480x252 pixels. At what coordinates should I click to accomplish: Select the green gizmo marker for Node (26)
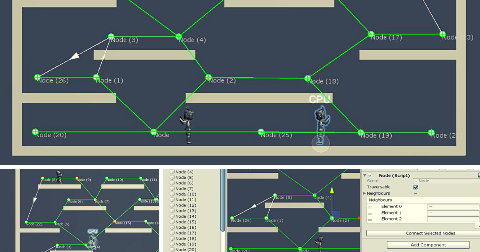pyautogui.click(x=36, y=77)
